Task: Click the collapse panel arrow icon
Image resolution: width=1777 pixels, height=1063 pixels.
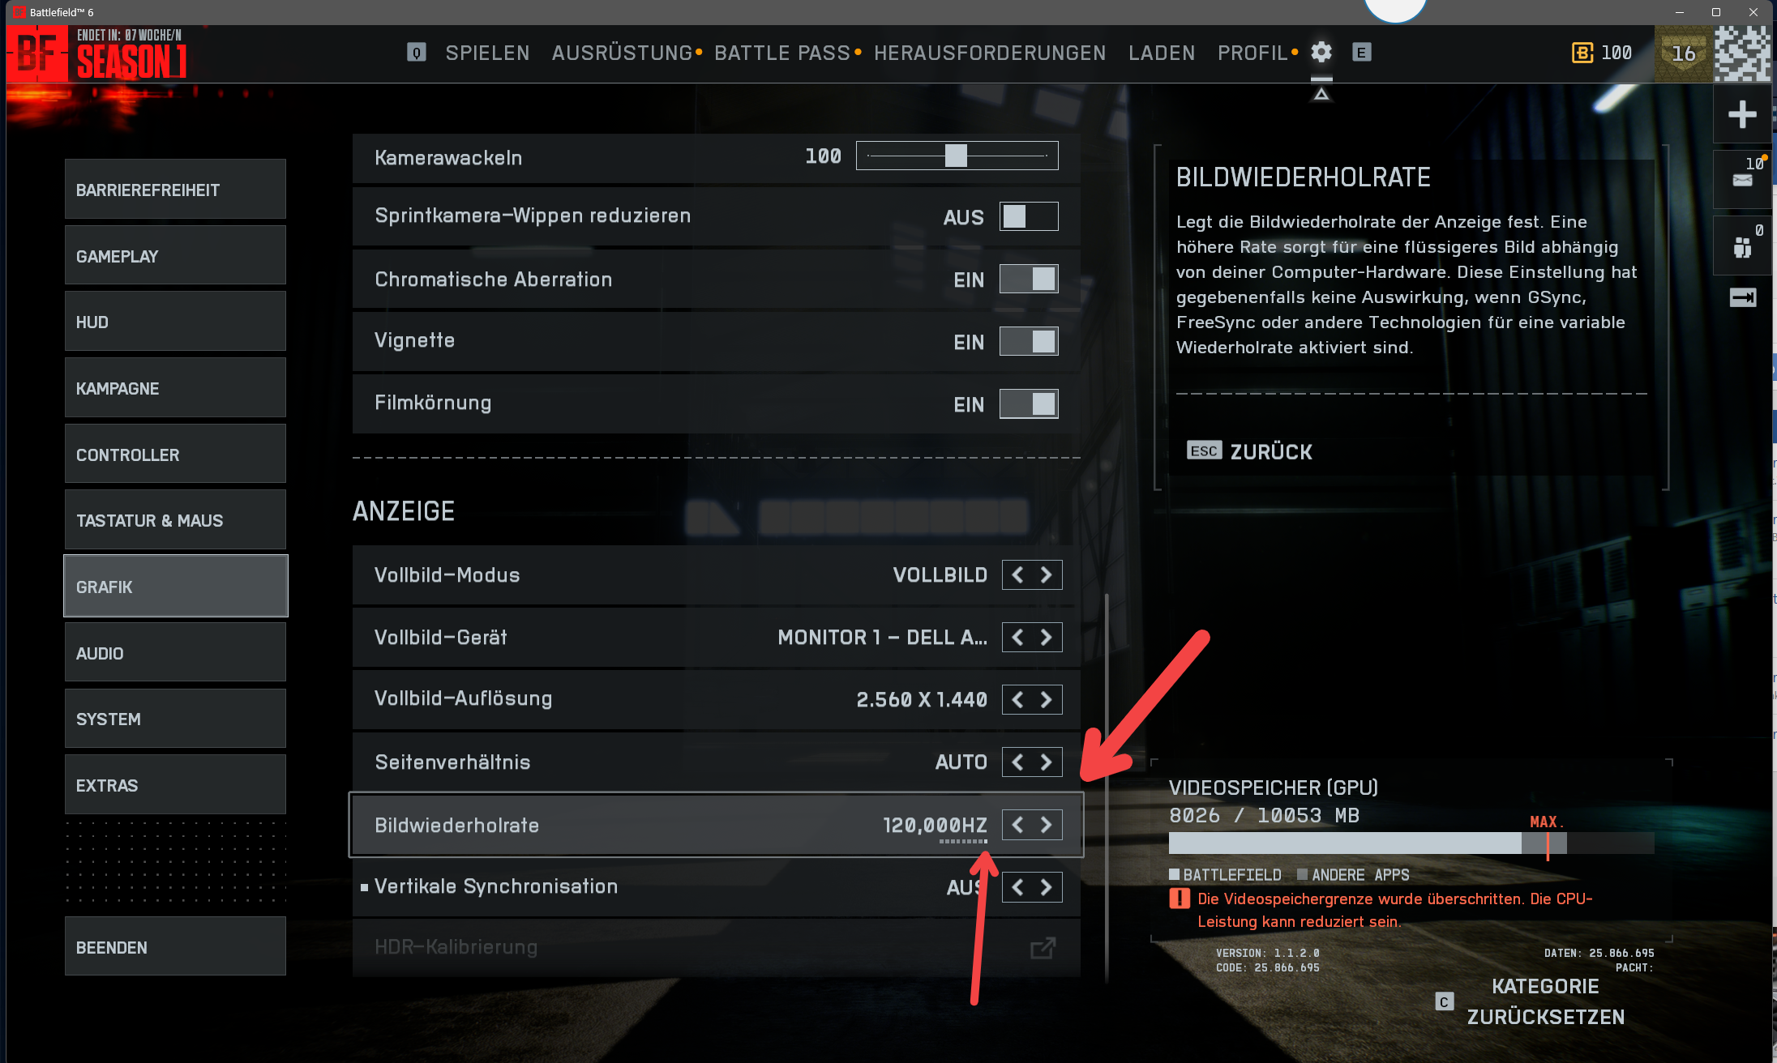Action: 1742,297
